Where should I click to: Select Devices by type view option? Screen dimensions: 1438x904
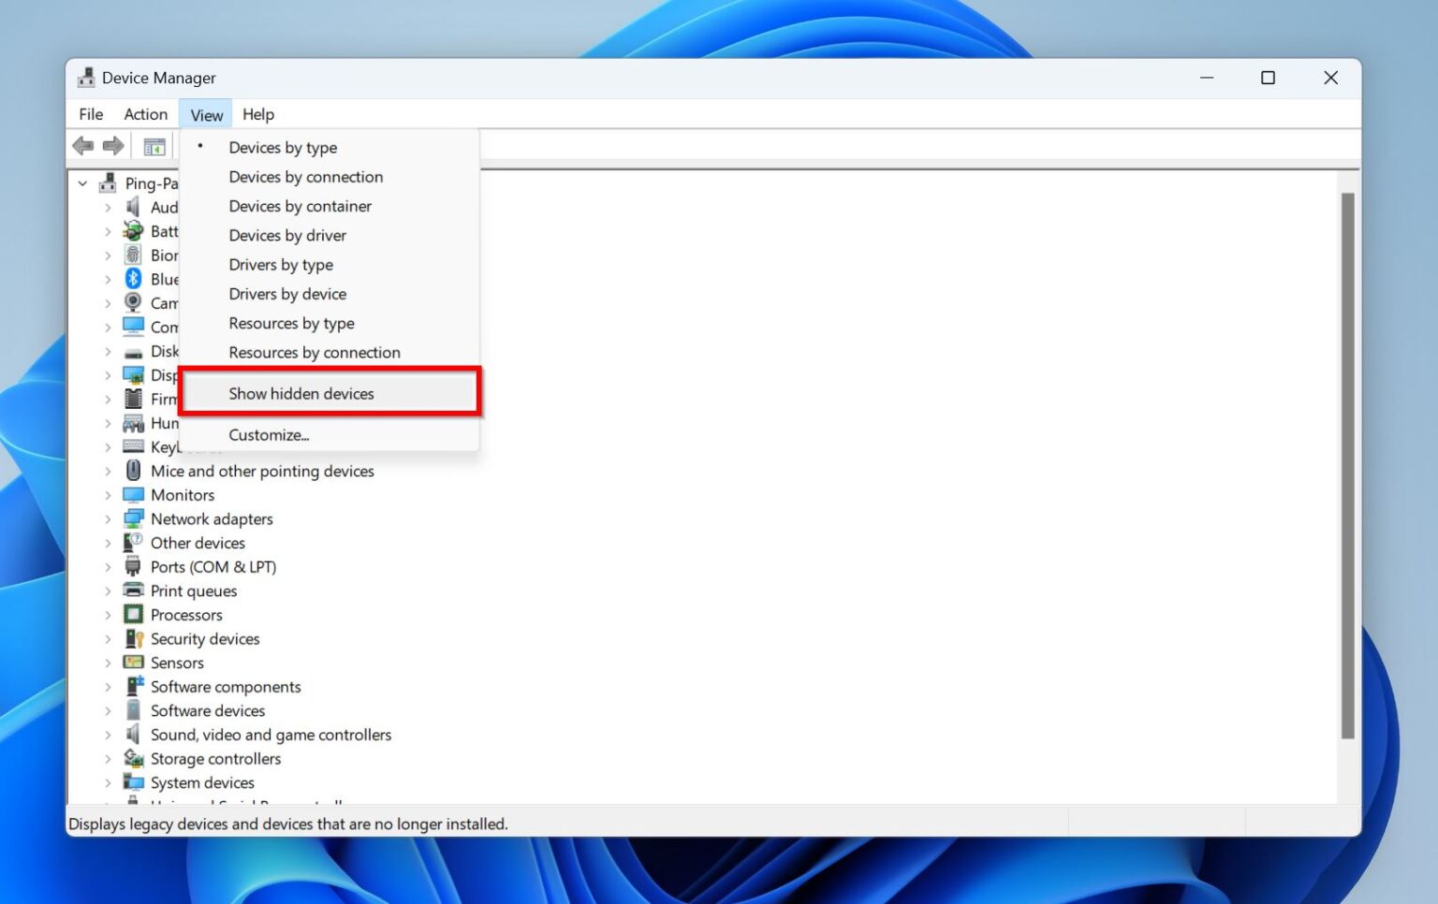point(283,148)
